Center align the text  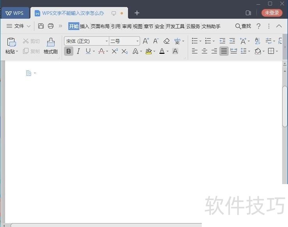tap(204, 51)
